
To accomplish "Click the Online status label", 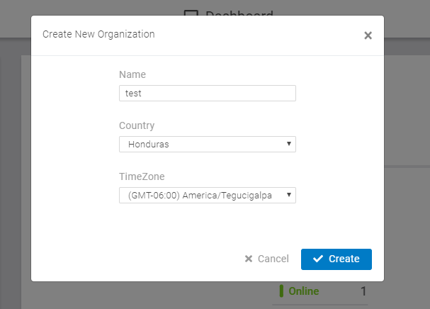I will pyautogui.click(x=304, y=291).
